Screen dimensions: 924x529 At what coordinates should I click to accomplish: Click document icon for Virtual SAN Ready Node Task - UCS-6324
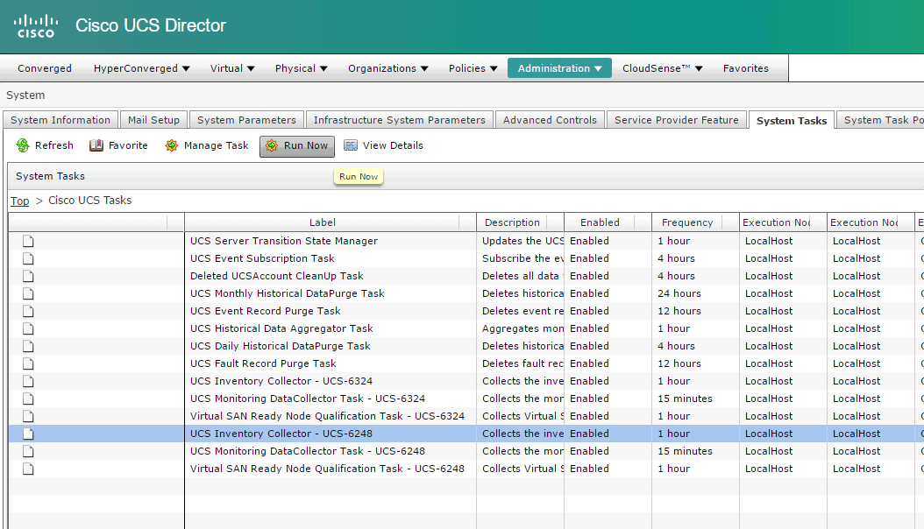click(x=28, y=417)
